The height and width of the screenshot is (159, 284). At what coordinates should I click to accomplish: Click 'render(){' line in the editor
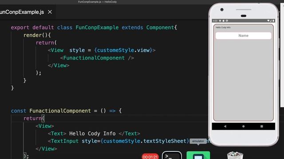point(37,35)
